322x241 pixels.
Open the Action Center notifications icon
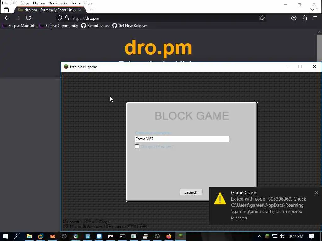312,236
